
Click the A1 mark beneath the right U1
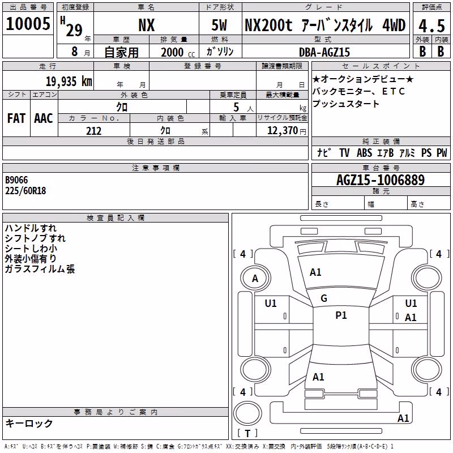tap(411, 318)
